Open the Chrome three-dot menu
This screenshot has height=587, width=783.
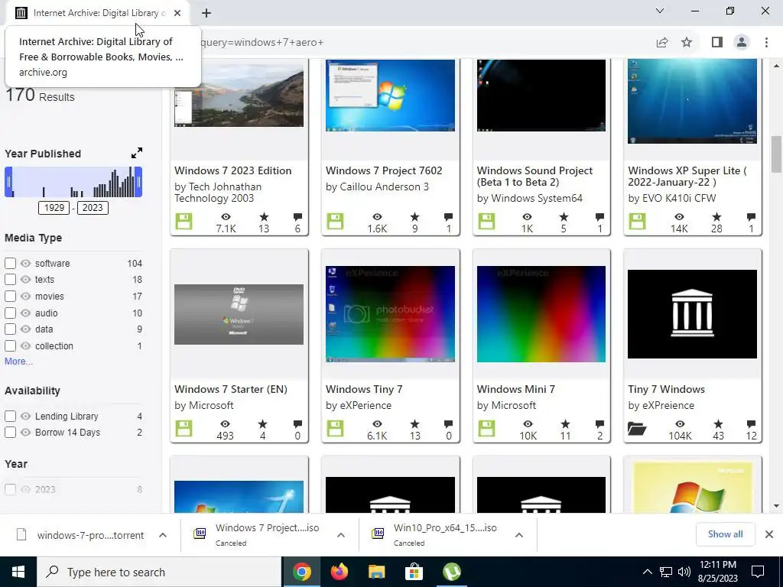[766, 43]
